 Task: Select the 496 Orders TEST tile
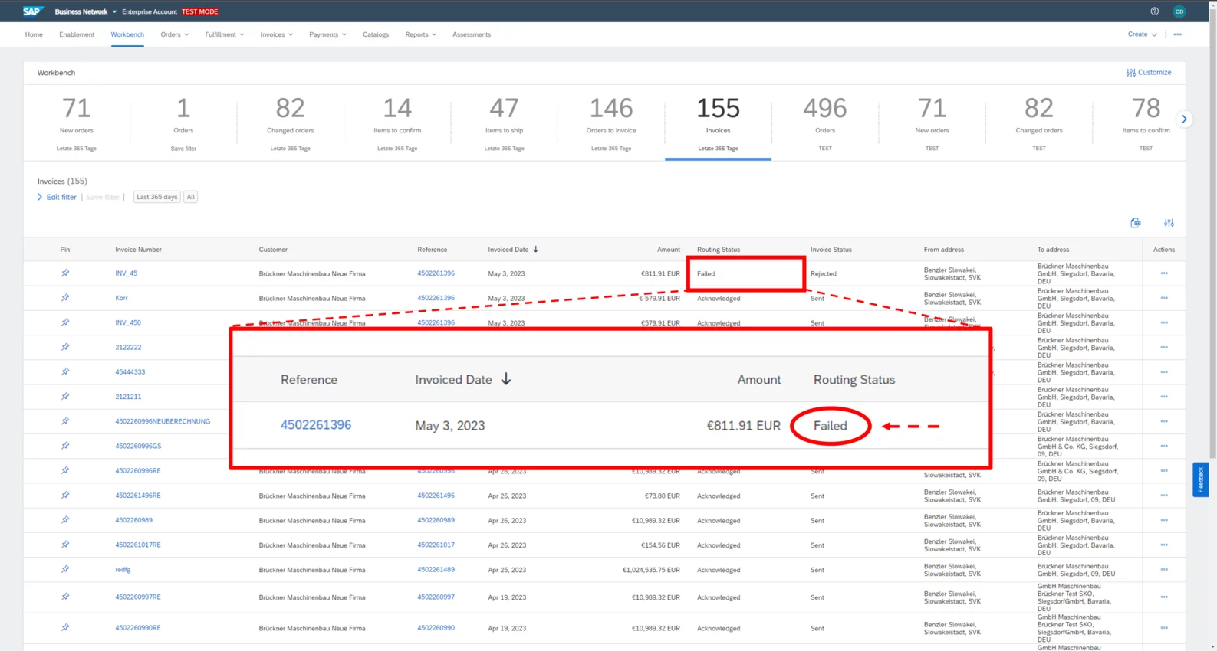pyautogui.click(x=825, y=123)
